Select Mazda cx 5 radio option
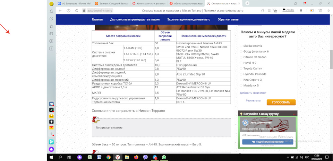The height and width of the screenshot is (161, 333). pyautogui.click(x=241, y=86)
